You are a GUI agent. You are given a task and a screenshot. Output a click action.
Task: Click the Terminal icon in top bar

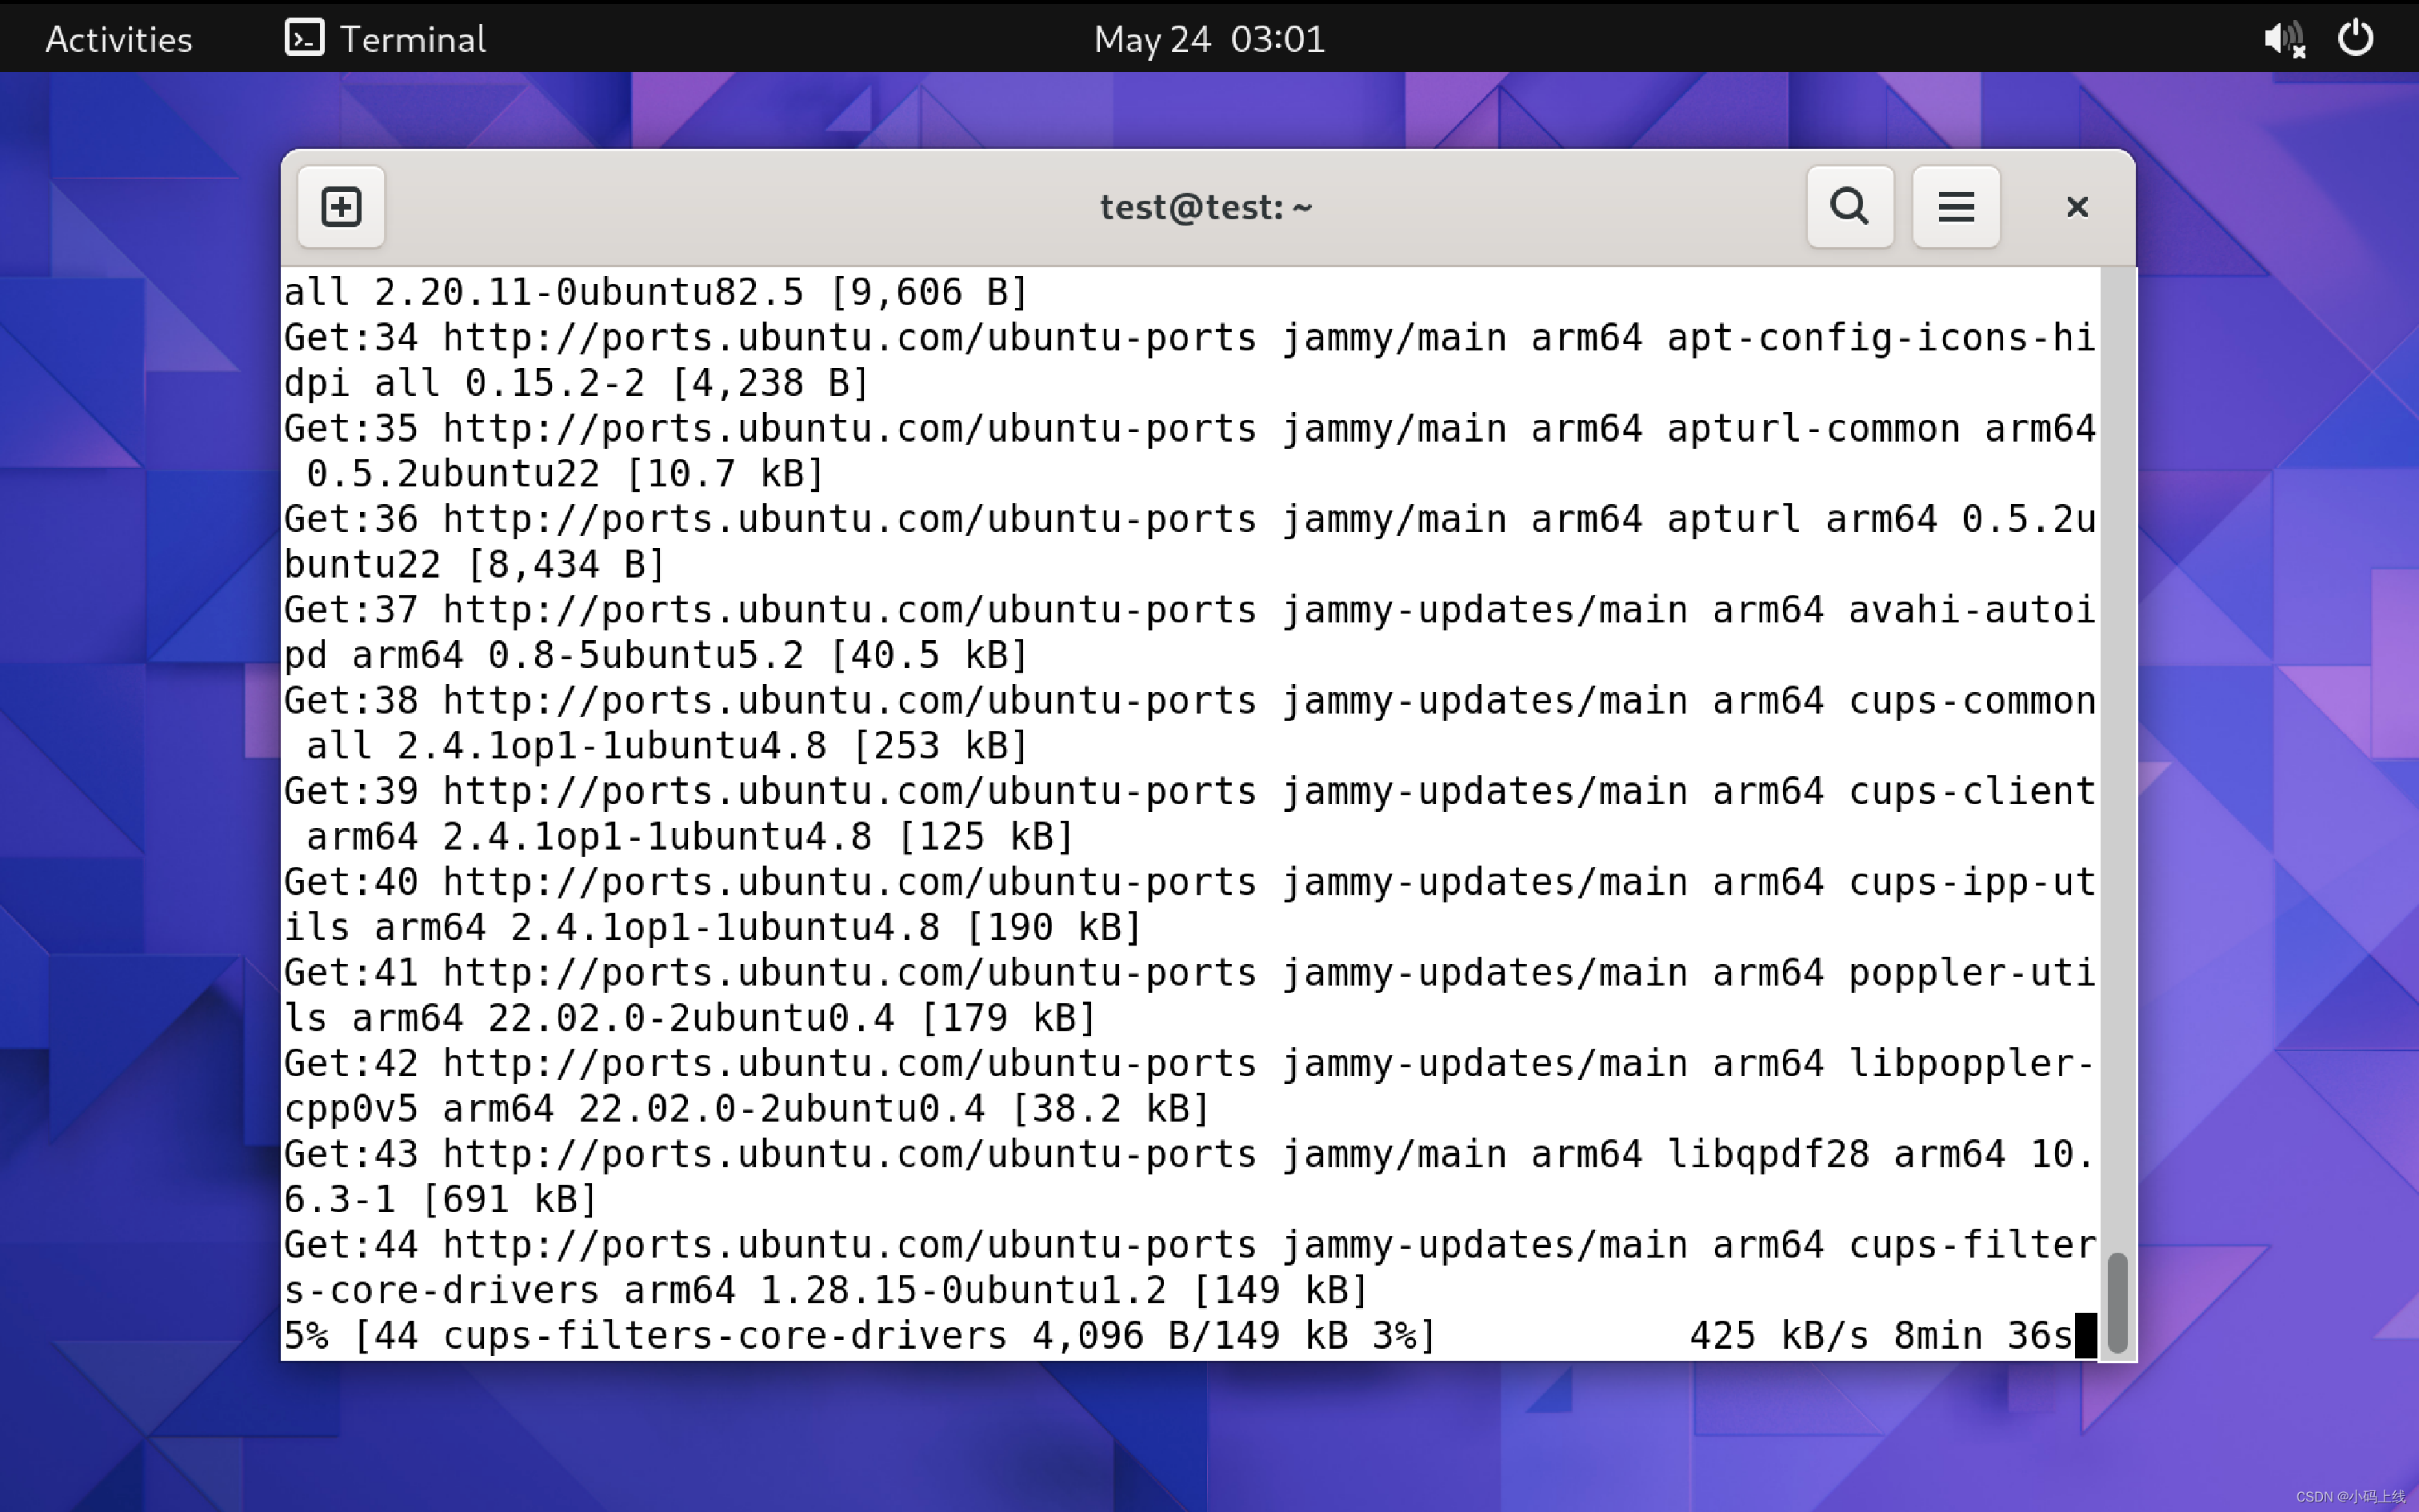tap(304, 38)
